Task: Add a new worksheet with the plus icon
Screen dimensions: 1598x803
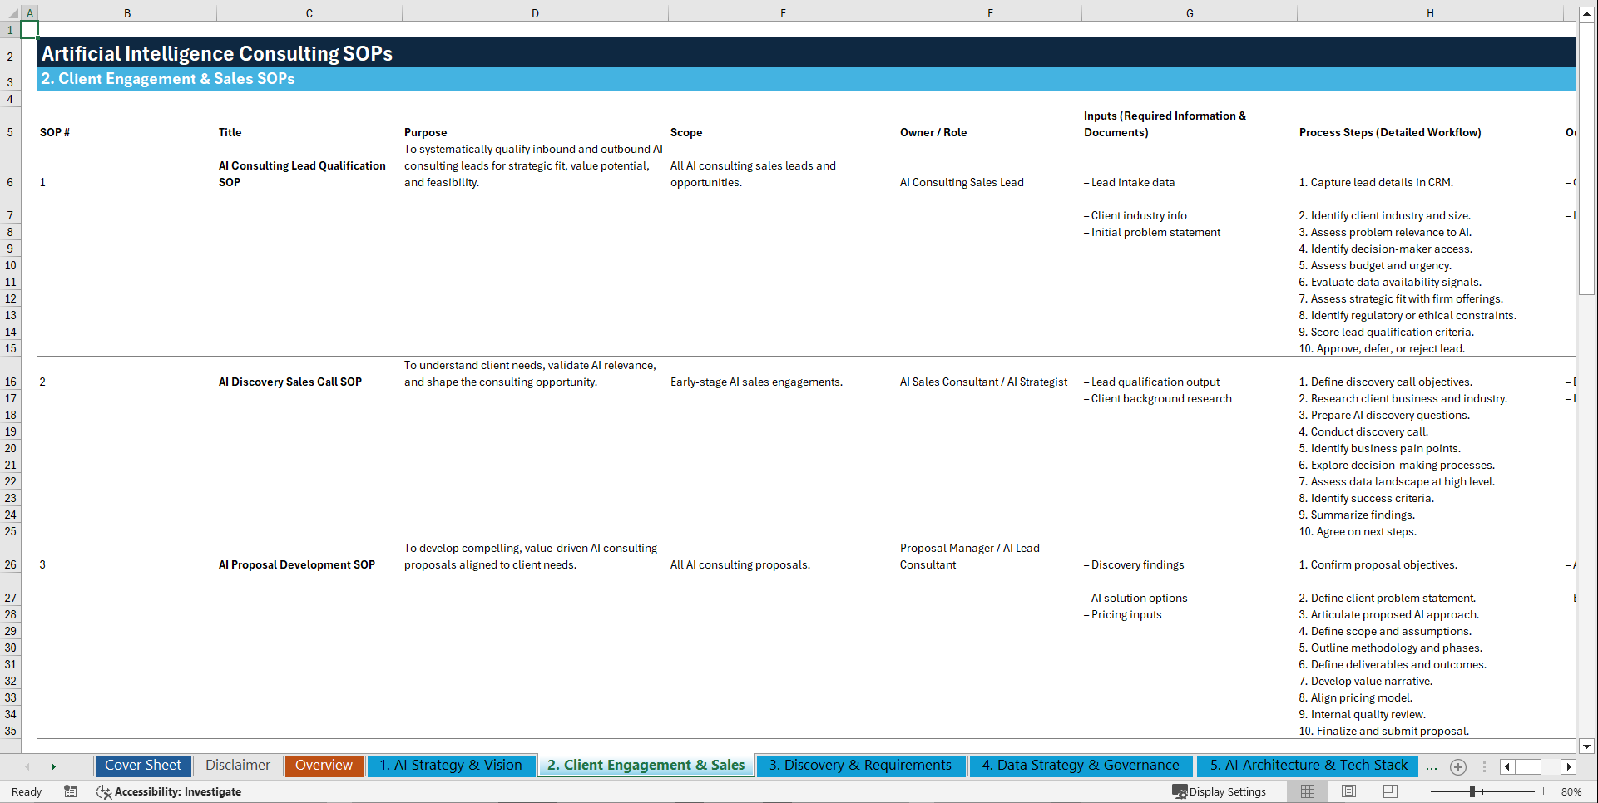Action: point(1457,766)
